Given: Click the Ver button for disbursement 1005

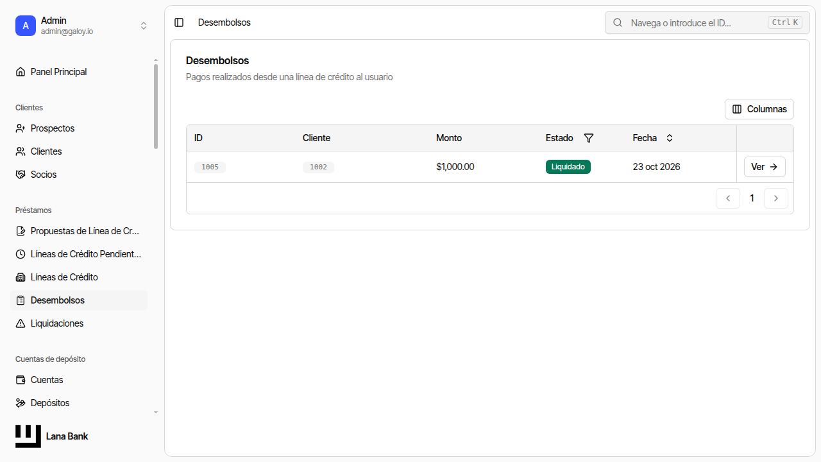Looking at the screenshot, I should (765, 167).
